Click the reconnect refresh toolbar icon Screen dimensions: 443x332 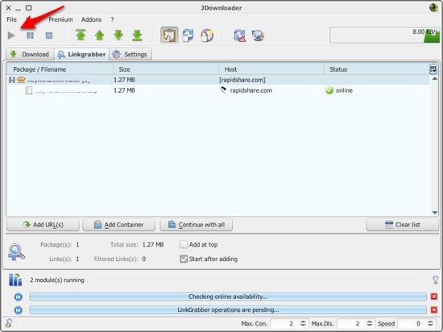188,35
